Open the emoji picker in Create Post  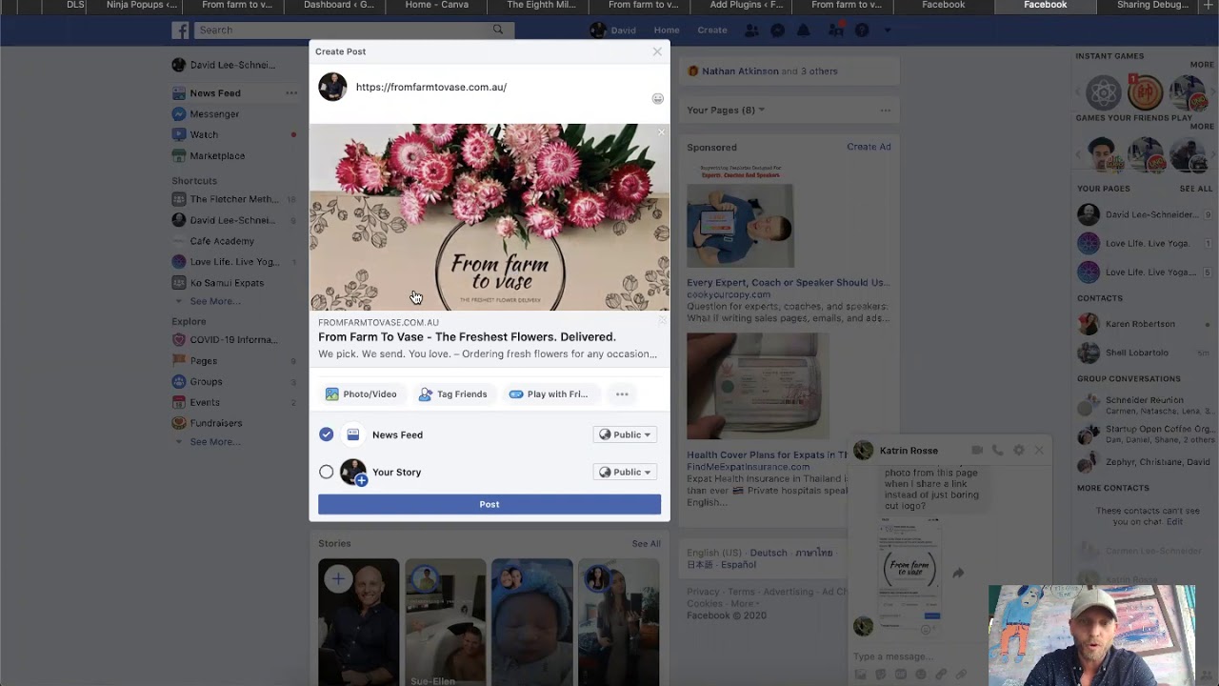[657, 99]
